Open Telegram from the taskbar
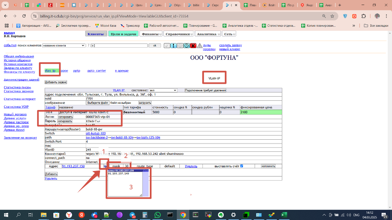This screenshot has height=220, width=392. point(132,215)
